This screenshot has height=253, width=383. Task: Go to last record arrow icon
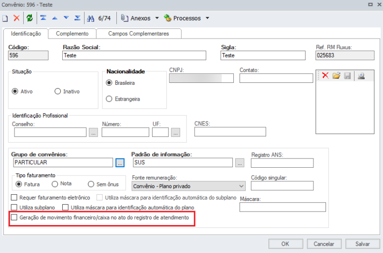(x=77, y=18)
